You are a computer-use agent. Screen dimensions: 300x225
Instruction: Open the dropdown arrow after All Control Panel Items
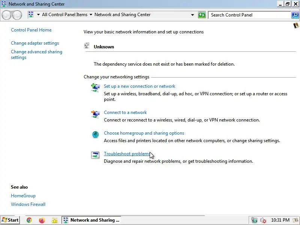(x=91, y=15)
